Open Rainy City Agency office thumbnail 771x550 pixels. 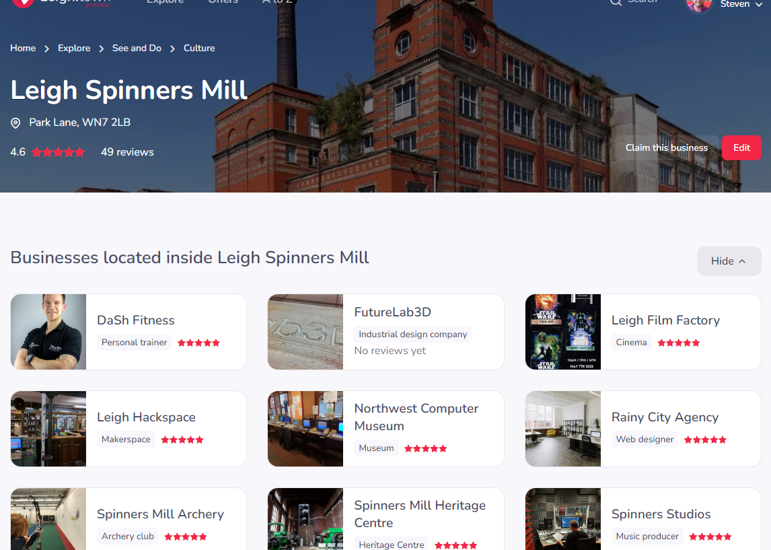coord(563,429)
